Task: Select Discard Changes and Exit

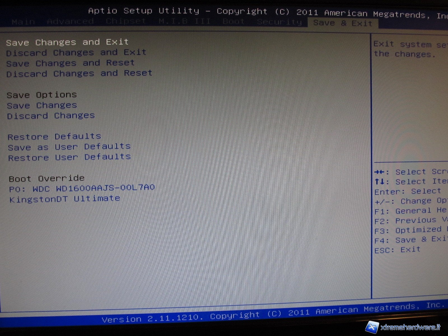Action: tap(76, 53)
